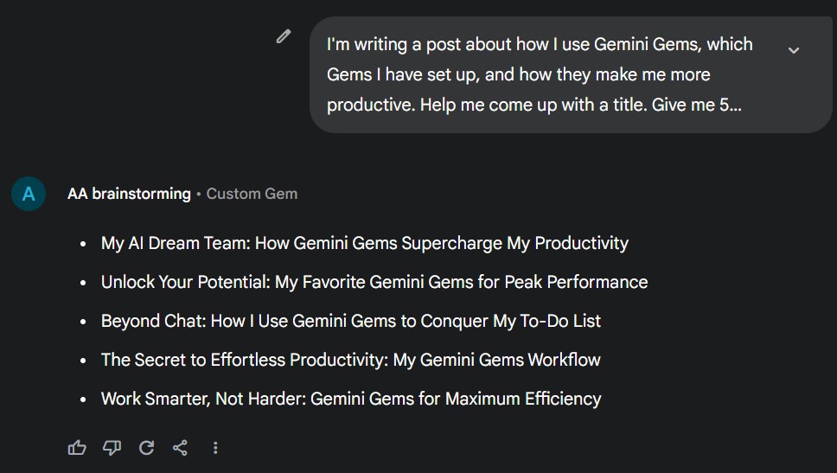Share the response using share icon
837x473 pixels.
point(180,447)
